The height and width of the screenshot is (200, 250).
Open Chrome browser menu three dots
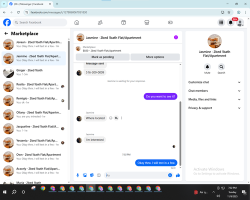click(245, 12)
